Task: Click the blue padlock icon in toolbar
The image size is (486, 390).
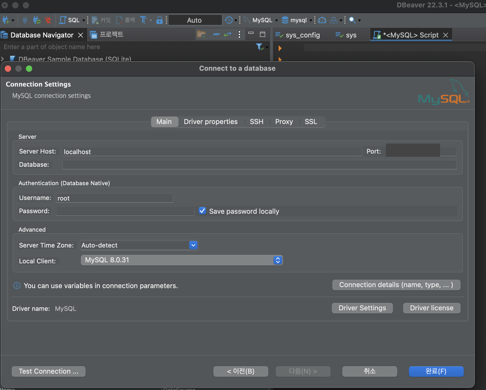Action: click(159, 20)
